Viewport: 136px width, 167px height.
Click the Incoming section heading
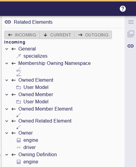(x=15, y=42)
